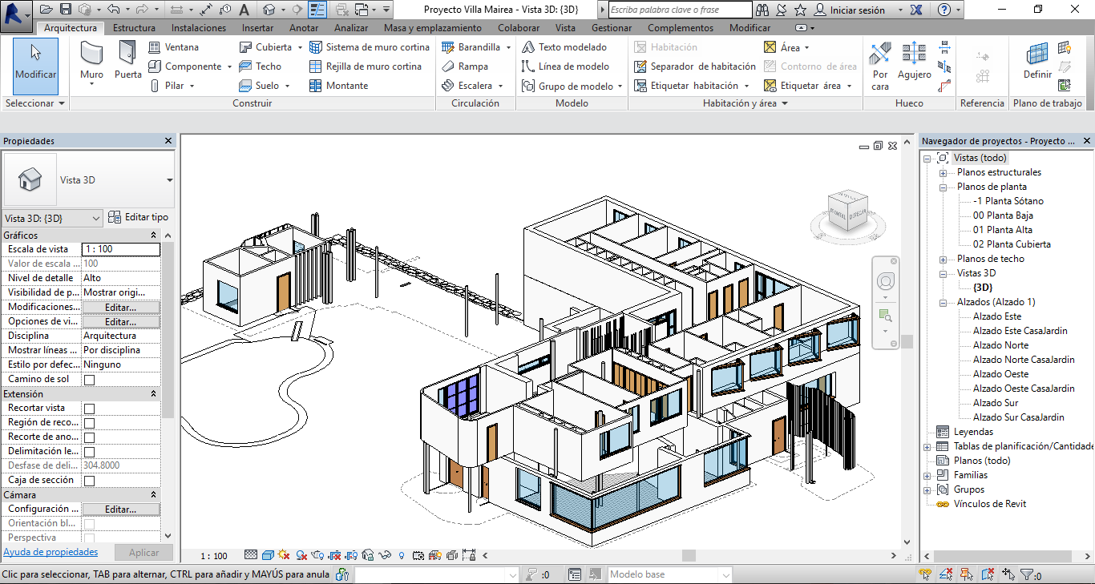Open the Ayuda de propiedades link
1095x584 pixels.
coord(51,552)
